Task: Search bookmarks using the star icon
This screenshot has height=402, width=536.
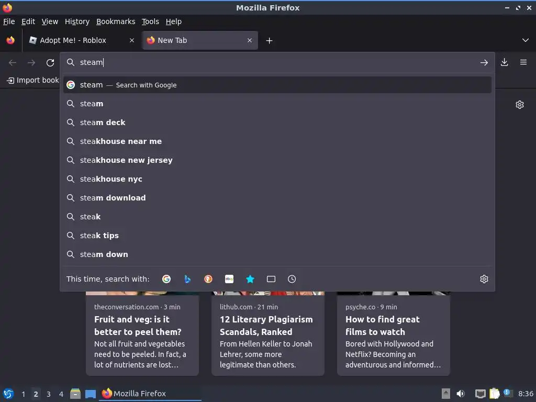Action: 250,279
